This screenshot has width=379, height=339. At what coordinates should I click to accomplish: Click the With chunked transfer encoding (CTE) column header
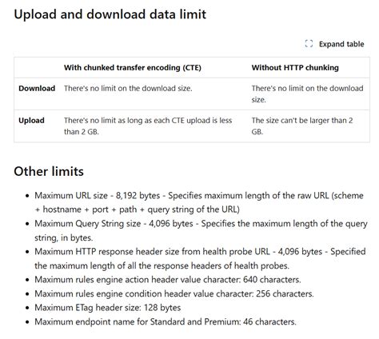pyautogui.click(x=133, y=68)
